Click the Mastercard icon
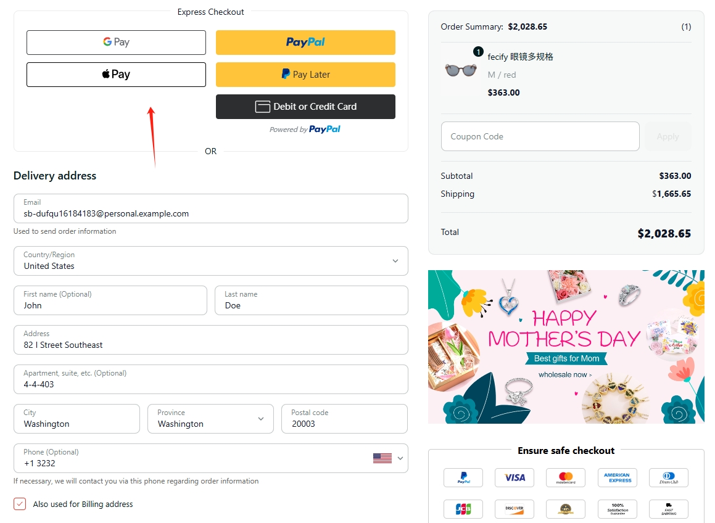The width and height of the screenshot is (715, 523). click(566, 477)
